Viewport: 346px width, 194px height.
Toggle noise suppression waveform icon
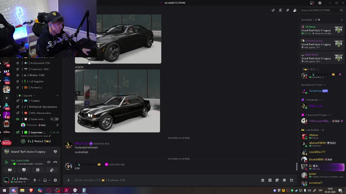[49, 162]
